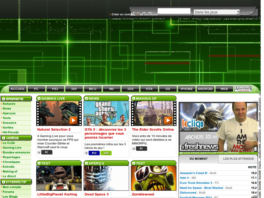The image size is (264, 198).
Task: Switch to LES PLUS ATTENDUS tab
Action: (238, 159)
